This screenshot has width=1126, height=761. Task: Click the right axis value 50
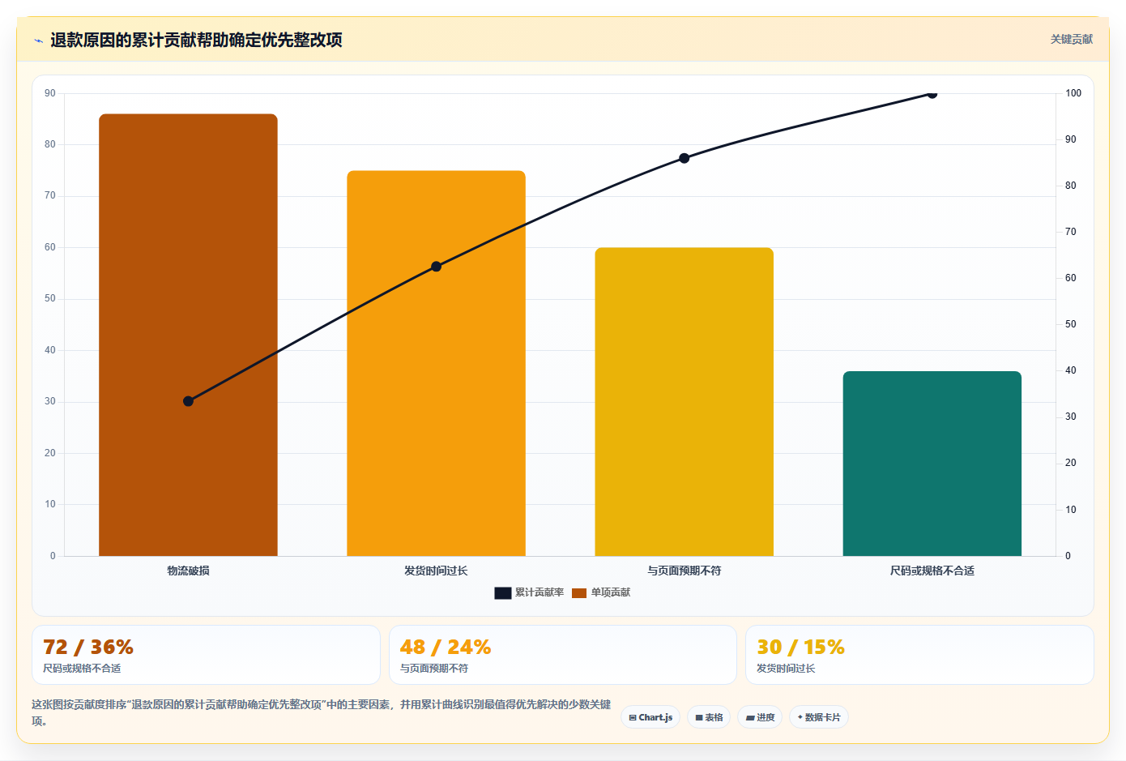1070,324
